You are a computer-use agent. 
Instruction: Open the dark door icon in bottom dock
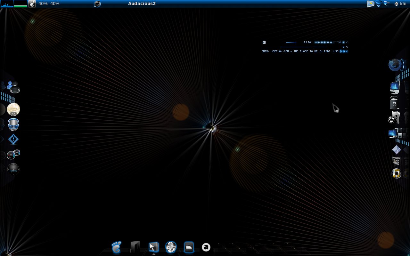coord(135,247)
